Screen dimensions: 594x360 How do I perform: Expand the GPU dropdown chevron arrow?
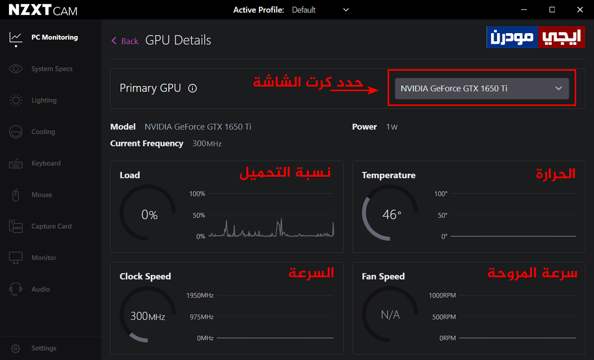pos(559,89)
